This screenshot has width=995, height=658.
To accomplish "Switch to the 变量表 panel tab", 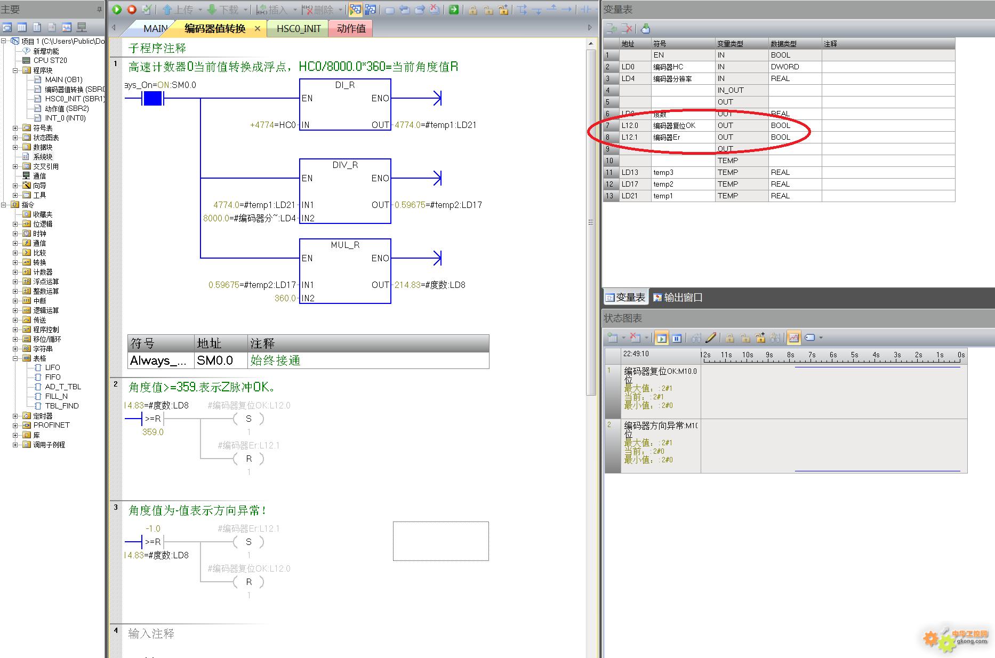I will click(x=625, y=298).
